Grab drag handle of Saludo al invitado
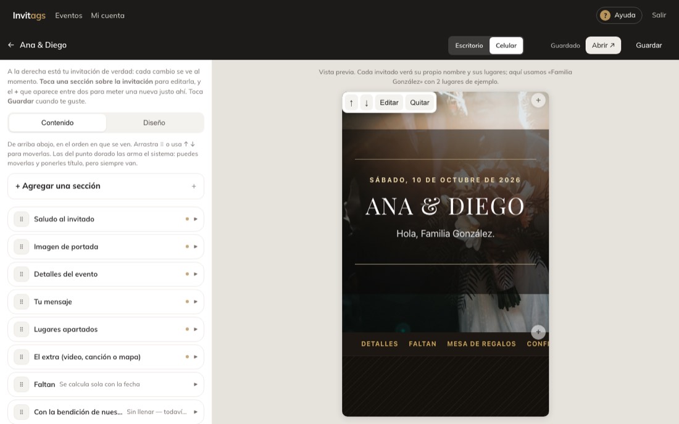Image resolution: width=679 pixels, height=424 pixels. [x=21, y=219]
